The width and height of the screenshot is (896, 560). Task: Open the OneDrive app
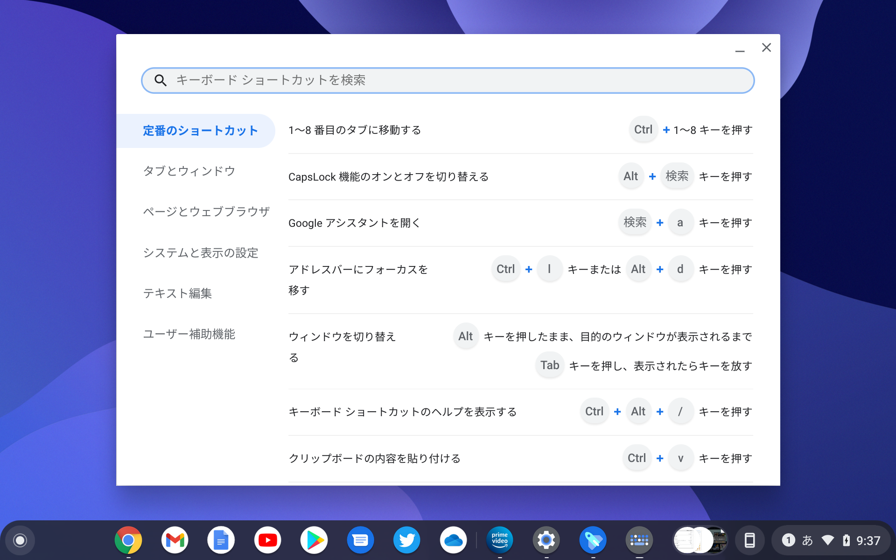coord(453,540)
